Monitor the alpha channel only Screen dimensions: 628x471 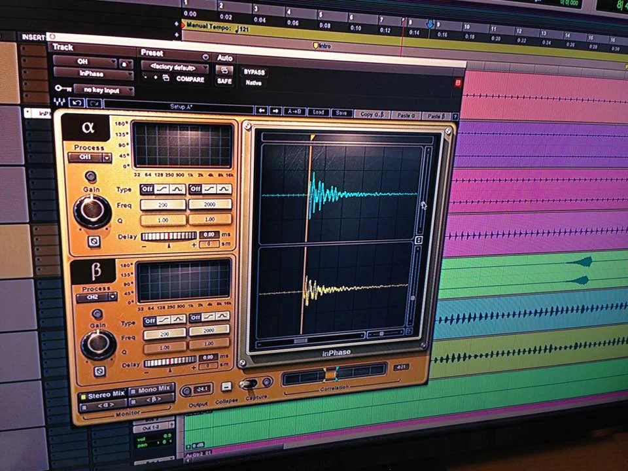tap(103, 406)
